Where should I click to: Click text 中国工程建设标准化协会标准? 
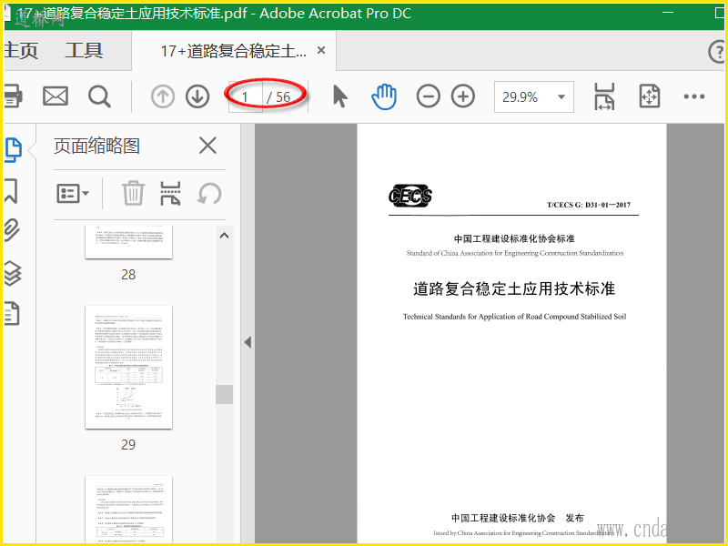coord(514,238)
